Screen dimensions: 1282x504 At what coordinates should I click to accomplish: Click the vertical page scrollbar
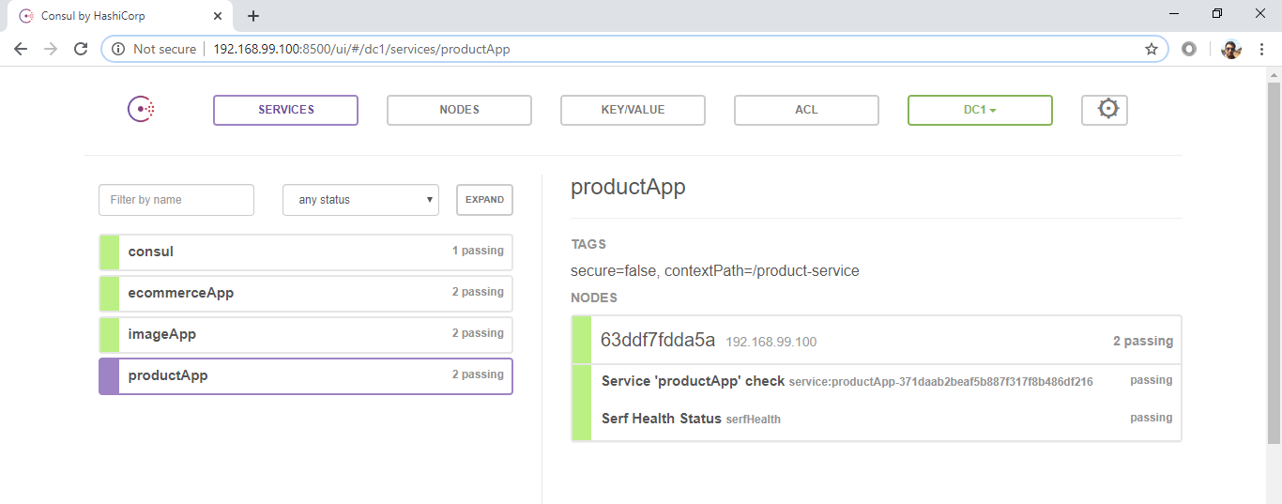1274,263
